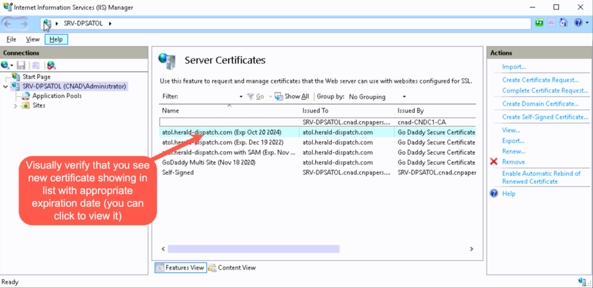Image resolution: width=593 pixels, height=288 pixels.
Task: Click the horizontal scrollbar under certificate list
Action: 253,249
